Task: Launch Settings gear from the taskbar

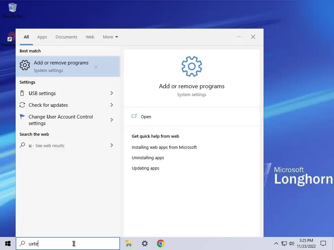Action: 144,243
